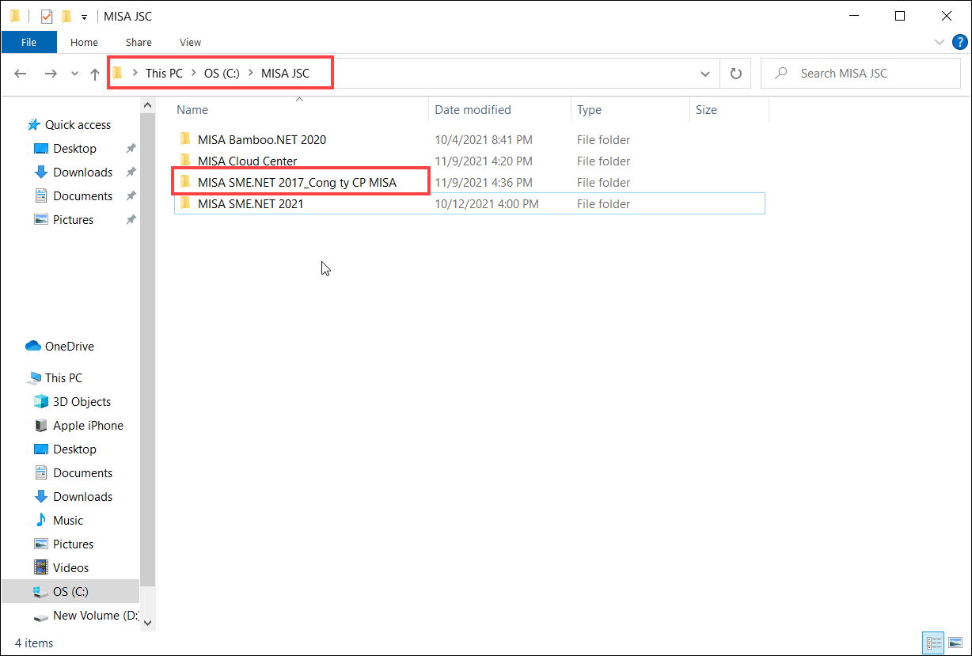The width and height of the screenshot is (972, 656).
Task: Open the Recent locations dropdown arrow
Action: (x=74, y=74)
